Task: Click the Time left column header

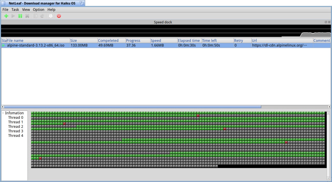Action: pos(218,41)
